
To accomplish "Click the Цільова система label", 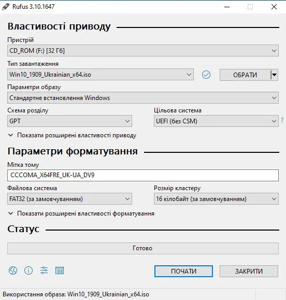I will click(x=178, y=110).
